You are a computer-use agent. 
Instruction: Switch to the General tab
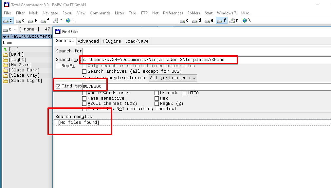click(65, 41)
